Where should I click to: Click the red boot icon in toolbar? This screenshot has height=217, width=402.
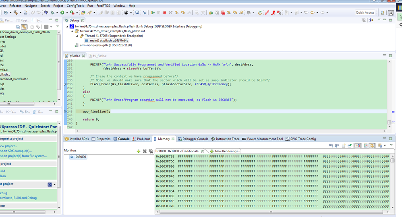[273, 12]
